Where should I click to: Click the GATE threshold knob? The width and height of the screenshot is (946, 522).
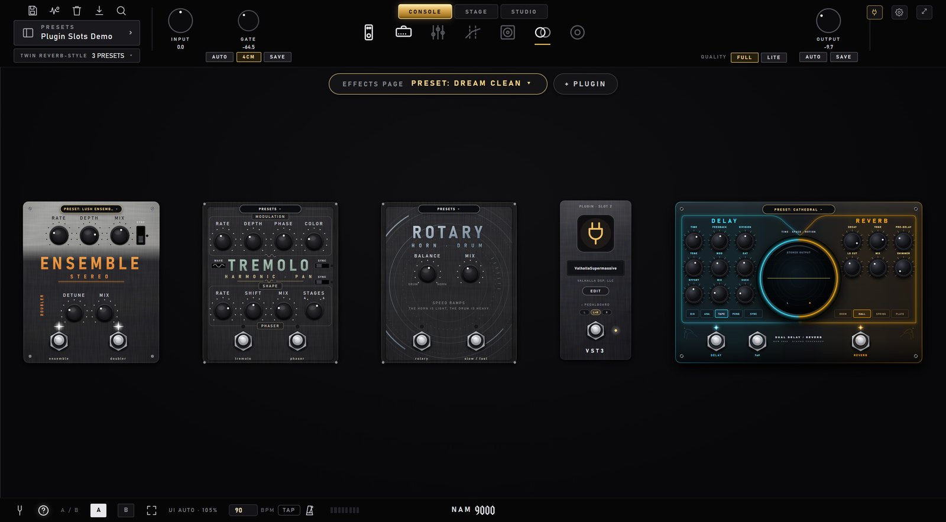coord(248,21)
